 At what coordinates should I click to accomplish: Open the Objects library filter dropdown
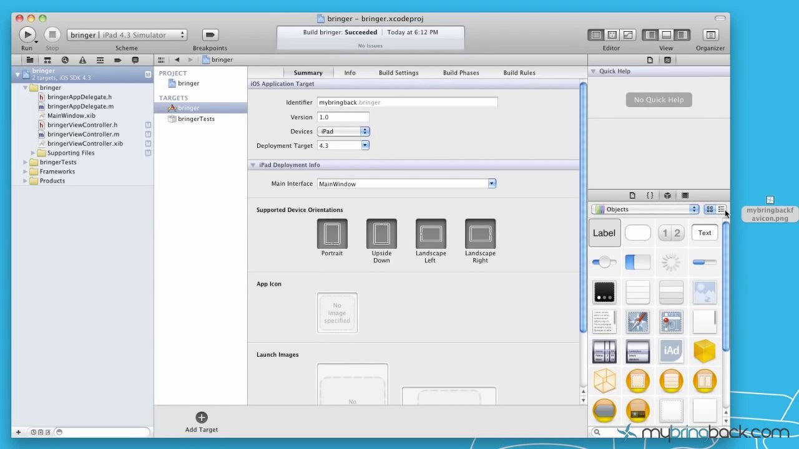coord(645,210)
